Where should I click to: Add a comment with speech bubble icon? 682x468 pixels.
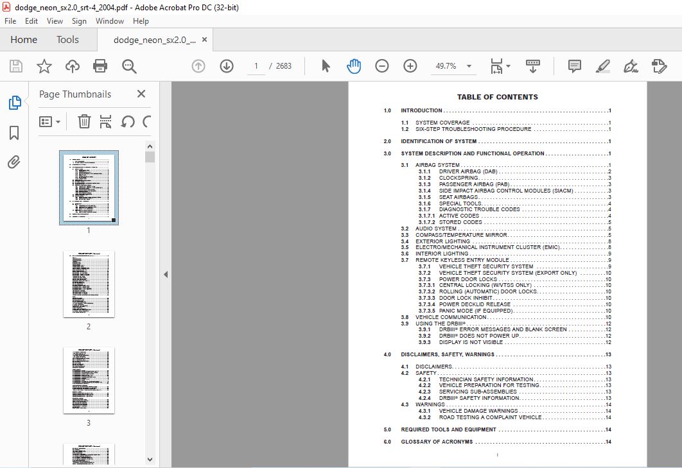coord(574,66)
